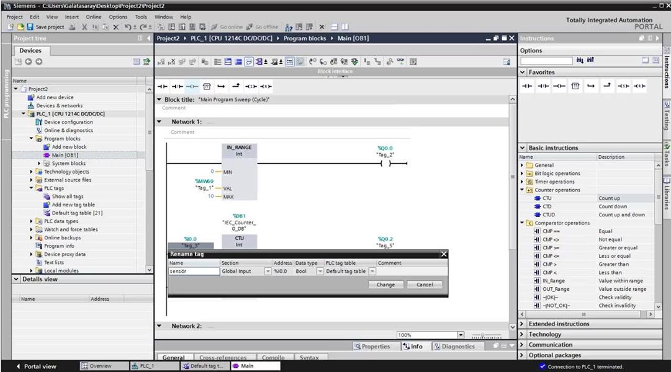
Task: Select the CTUD count up and down instruction
Action: pyautogui.click(x=549, y=215)
